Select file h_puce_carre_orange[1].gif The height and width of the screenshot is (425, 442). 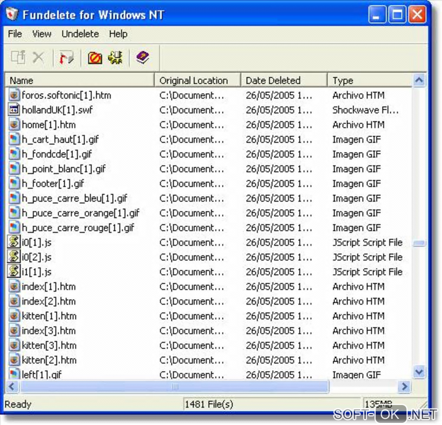(81, 212)
